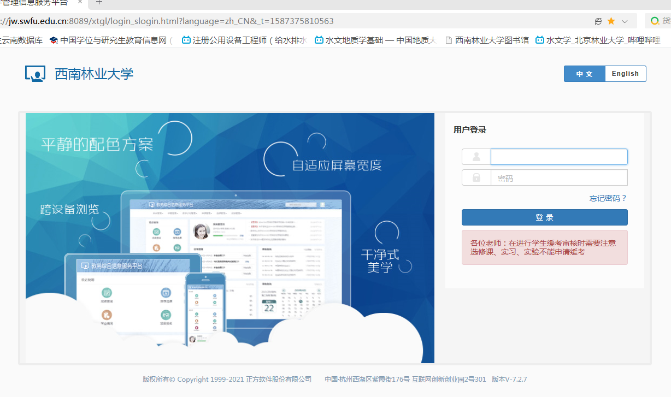The image size is (671, 397).
Task: Click the favorites star in the address bar
Action: (612, 20)
